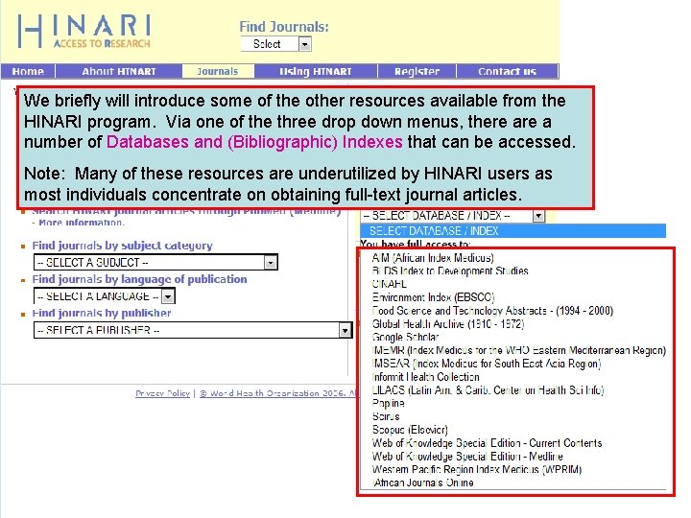The height and width of the screenshot is (518, 691).
Task: Click the More information link
Action: click(82, 223)
